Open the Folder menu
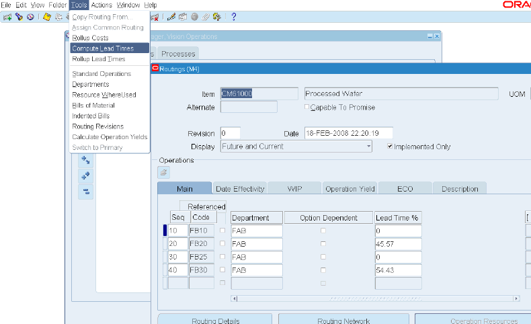 click(58, 5)
